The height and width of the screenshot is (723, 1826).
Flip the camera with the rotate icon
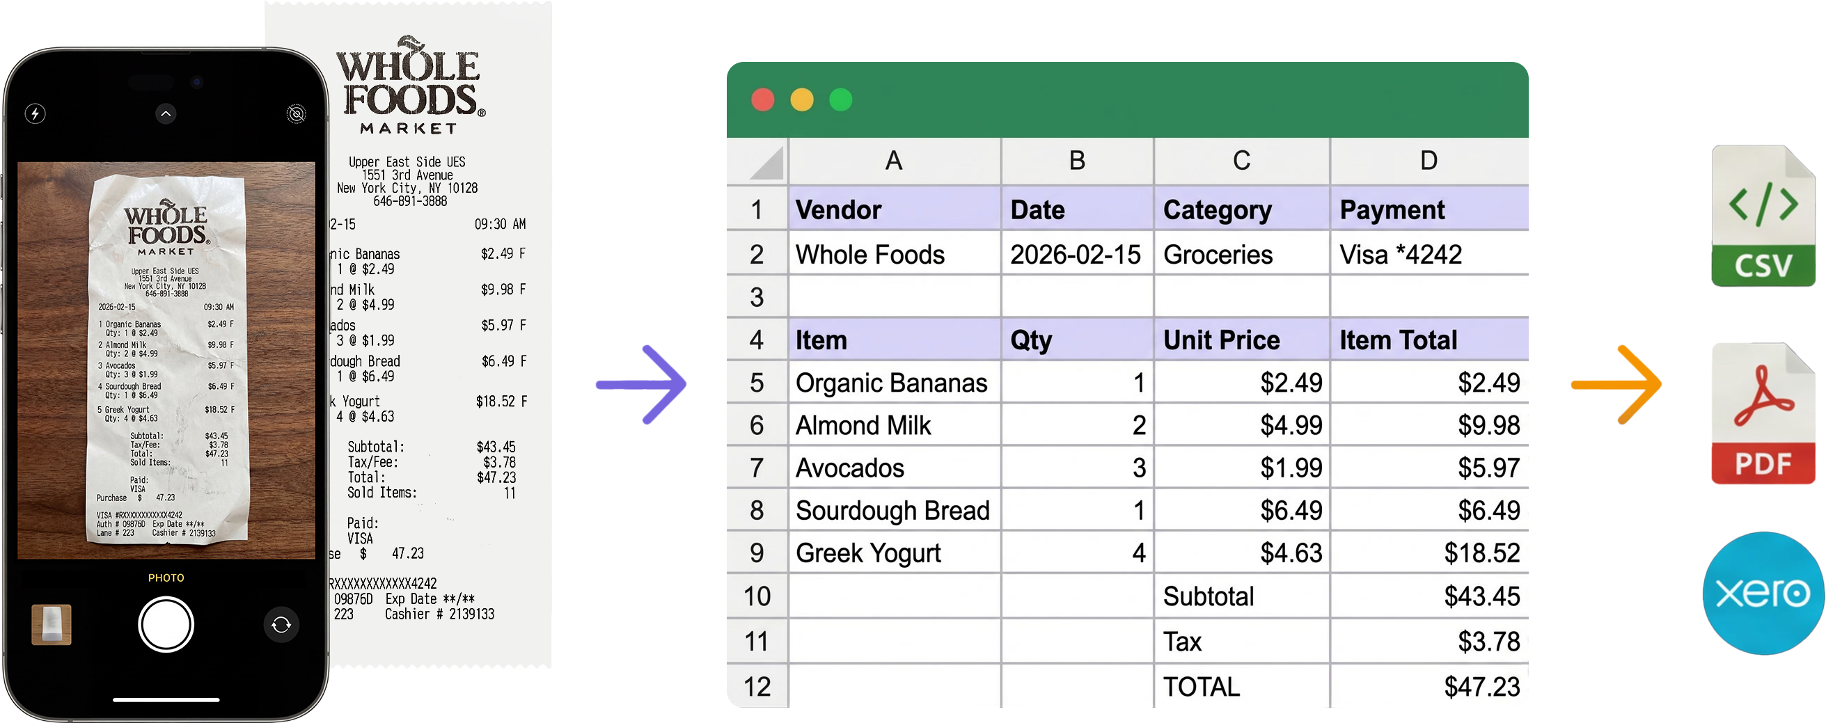[x=281, y=624]
